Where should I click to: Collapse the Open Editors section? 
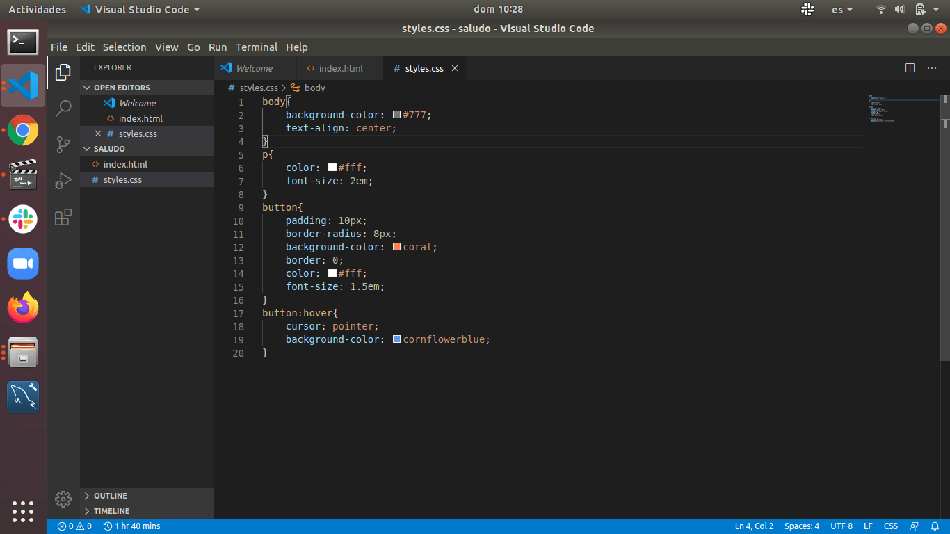(87, 88)
